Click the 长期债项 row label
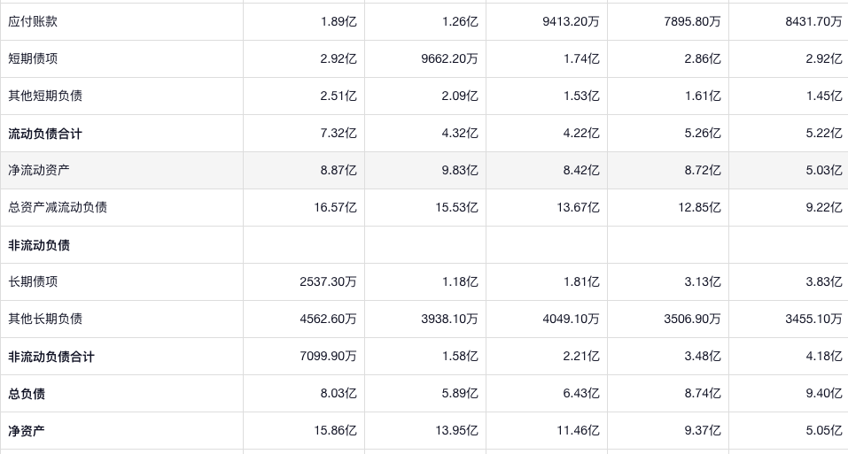 click(x=33, y=281)
